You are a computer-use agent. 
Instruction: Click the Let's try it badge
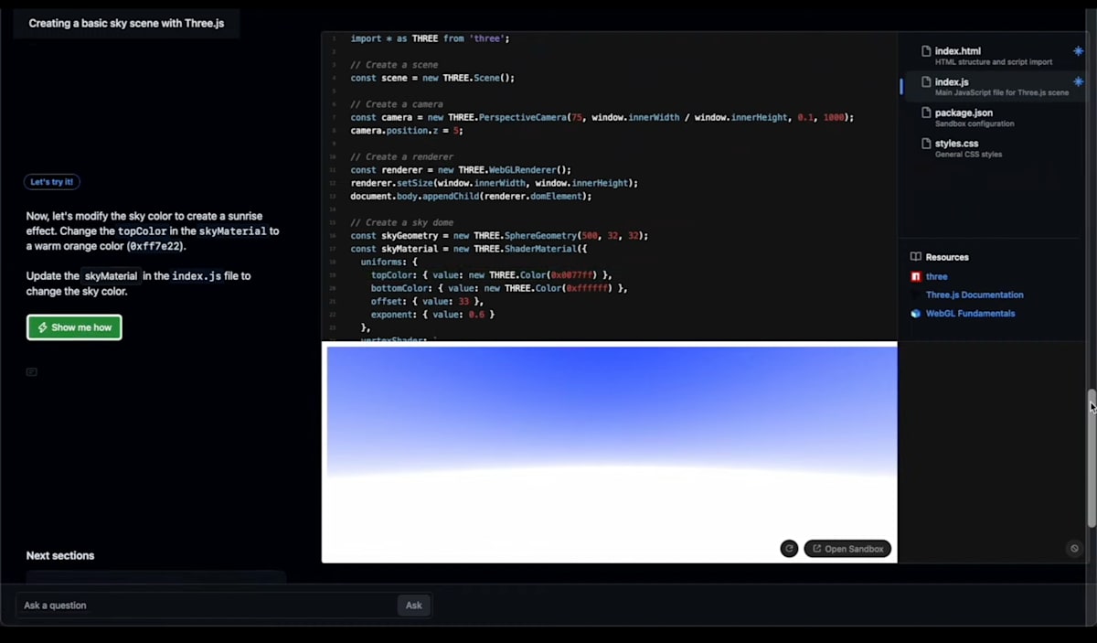51,181
